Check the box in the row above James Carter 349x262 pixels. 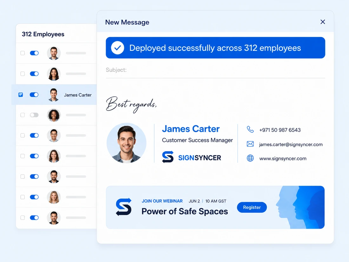[x=23, y=74]
